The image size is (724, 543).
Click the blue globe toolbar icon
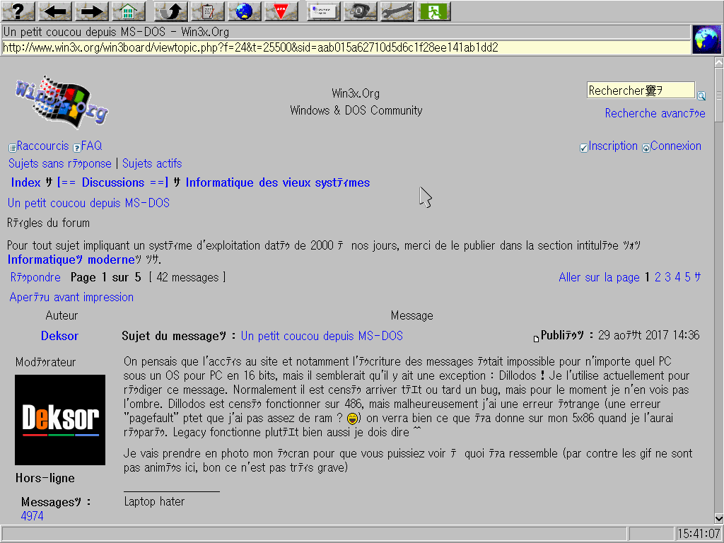tap(244, 11)
